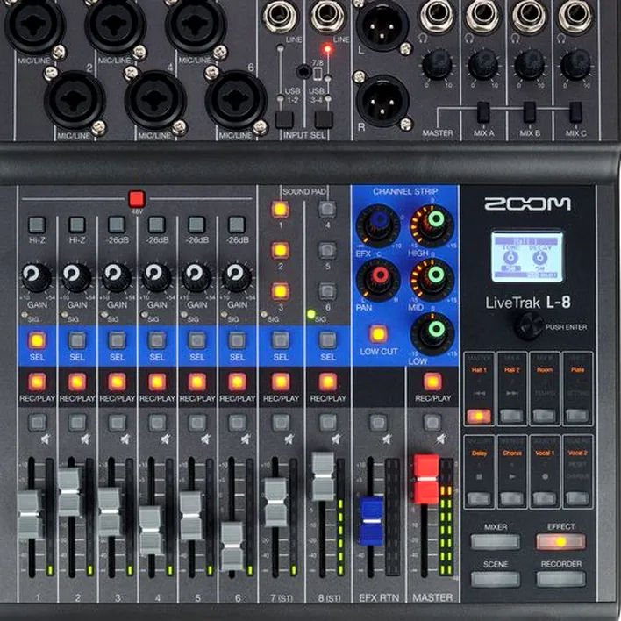This screenshot has width=621, height=621.
Task: Click the blue EFX RTN fader cap
Action: click(x=372, y=521)
